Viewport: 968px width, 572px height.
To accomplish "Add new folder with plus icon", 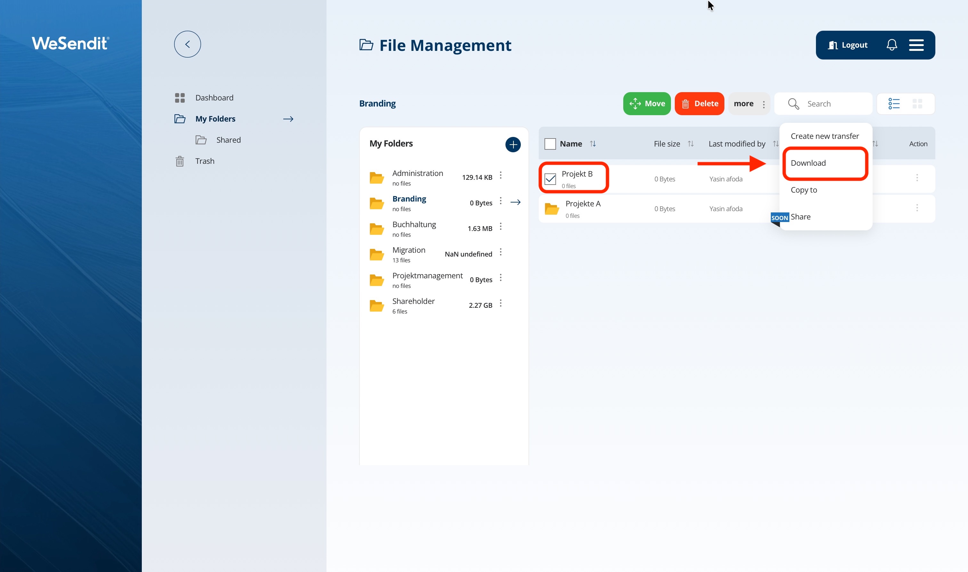I will 512,145.
